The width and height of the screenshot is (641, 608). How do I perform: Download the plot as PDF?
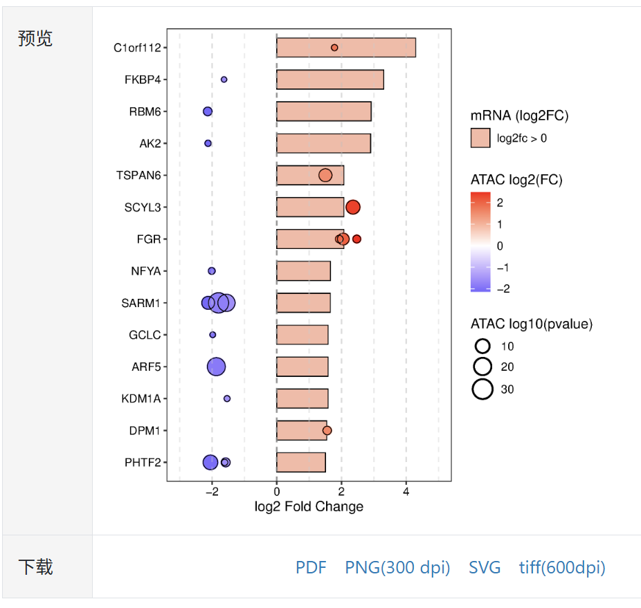pos(311,568)
